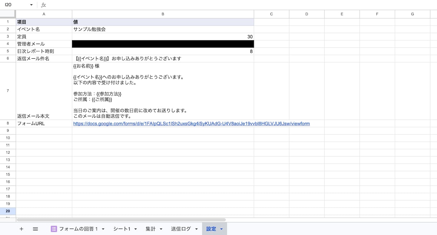The image size is (437, 235).
Task: Switch to the フォームの回答 1 sheet tab
Action: click(x=78, y=229)
